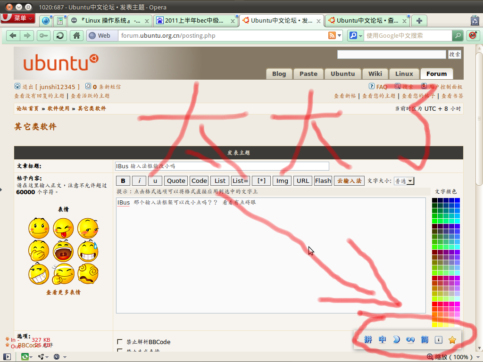Image resolution: width=483 pixels, height=362 pixels.
Task: Open the Paste site tab
Action: [308, 74]
